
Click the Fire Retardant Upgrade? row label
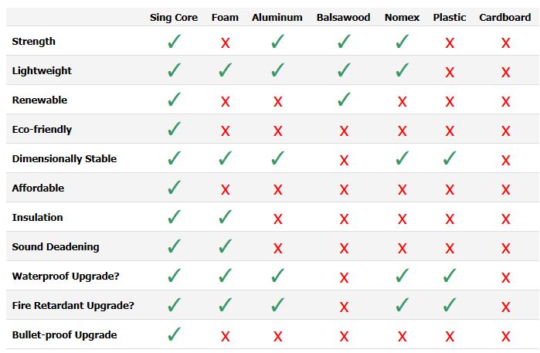[x=73, y=305]
